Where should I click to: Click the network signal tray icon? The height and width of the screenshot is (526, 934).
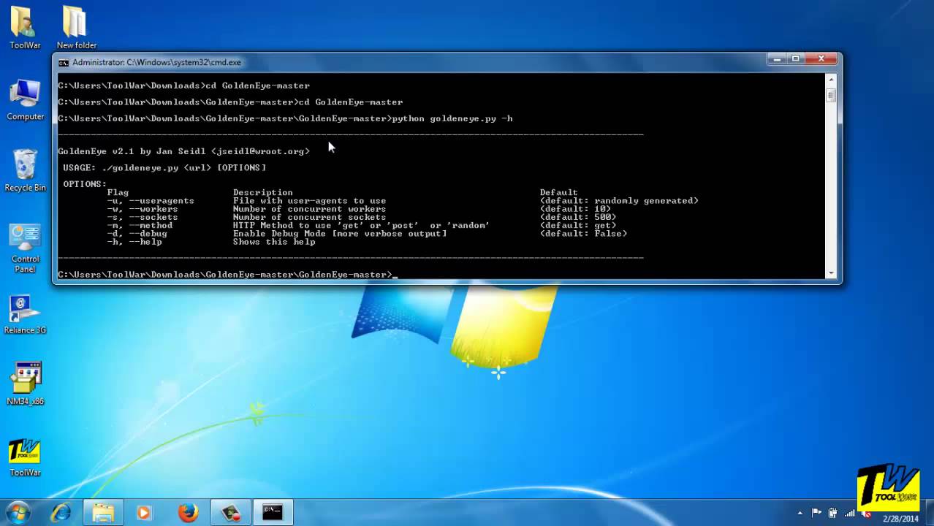[x=848, y=513]
